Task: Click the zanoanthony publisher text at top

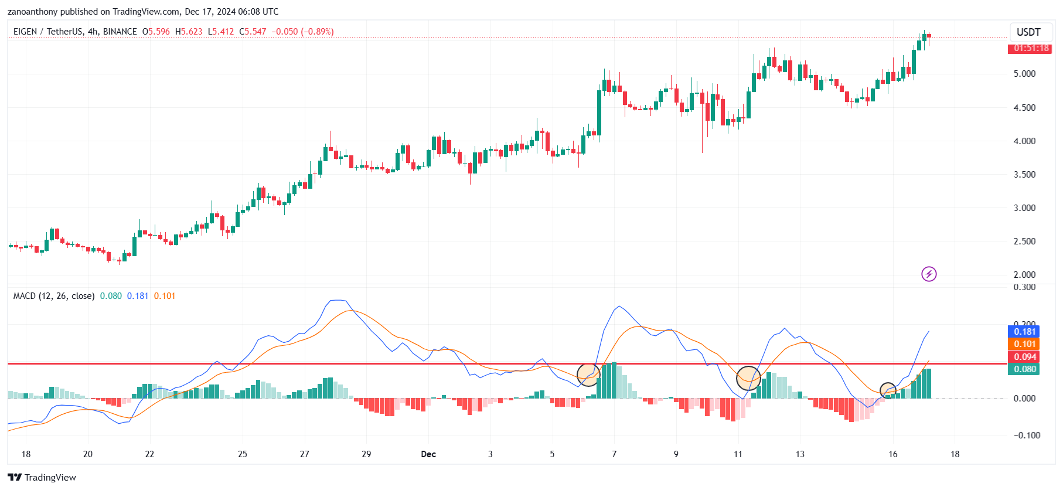Action: (x=36, y=12)
